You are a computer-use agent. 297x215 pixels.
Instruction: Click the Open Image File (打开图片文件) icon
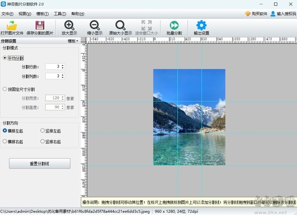[x=12, y=25]
